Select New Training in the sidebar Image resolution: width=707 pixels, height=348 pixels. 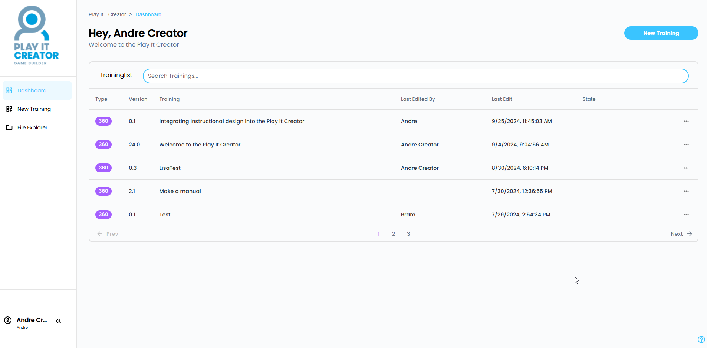[34, 109]
